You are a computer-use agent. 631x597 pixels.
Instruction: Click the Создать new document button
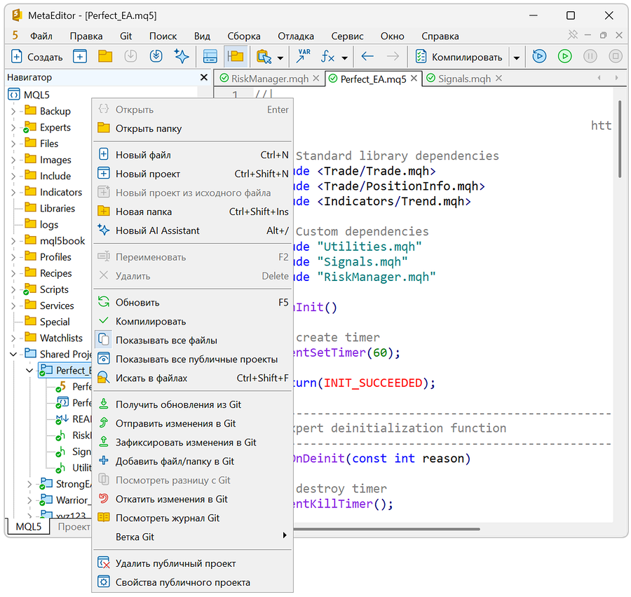(37, 57)
